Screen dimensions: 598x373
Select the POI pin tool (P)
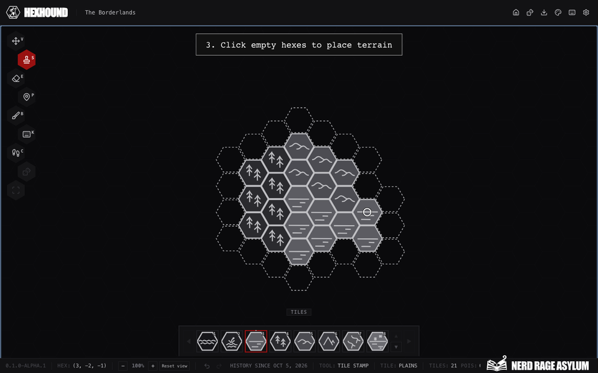(x=27, y=97)
